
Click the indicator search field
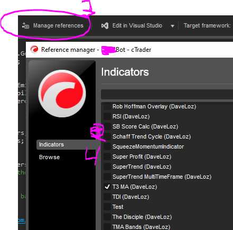[167, 94]
